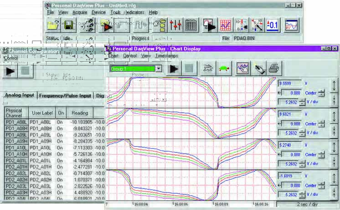
Task: Click the reading value -10.183905
Action: click(x=80, y=122)
